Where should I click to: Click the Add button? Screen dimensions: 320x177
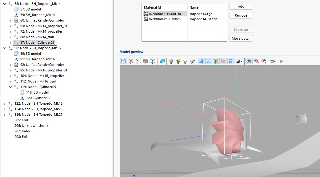[x=241, y=6]
